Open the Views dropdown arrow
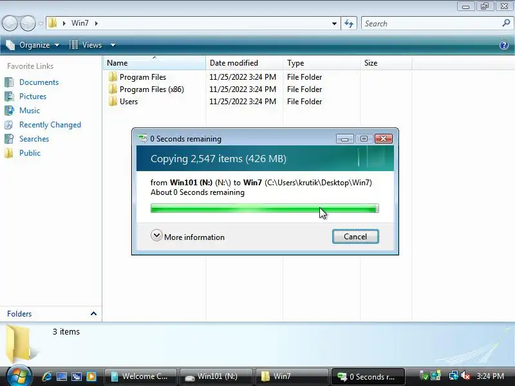 tap(113, 45)
